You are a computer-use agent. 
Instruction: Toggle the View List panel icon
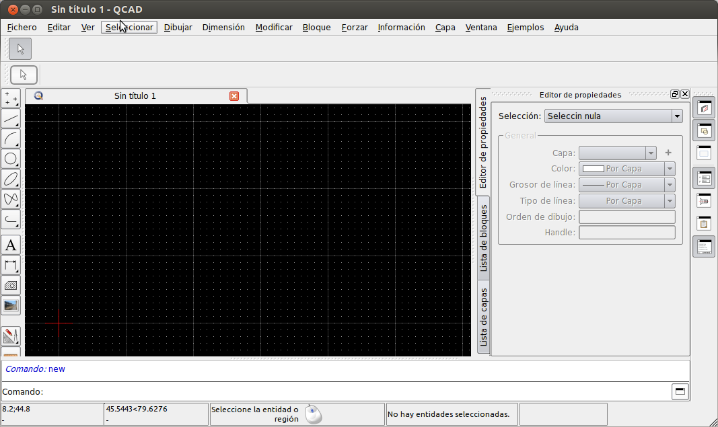coord(705,153)
